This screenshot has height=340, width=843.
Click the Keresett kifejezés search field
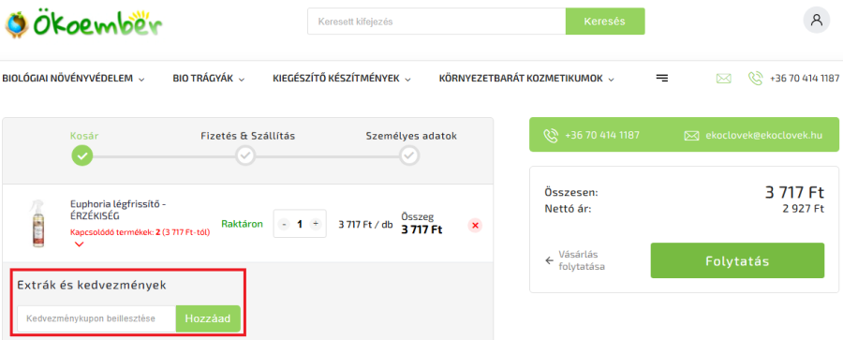click(x=436, y=22)
